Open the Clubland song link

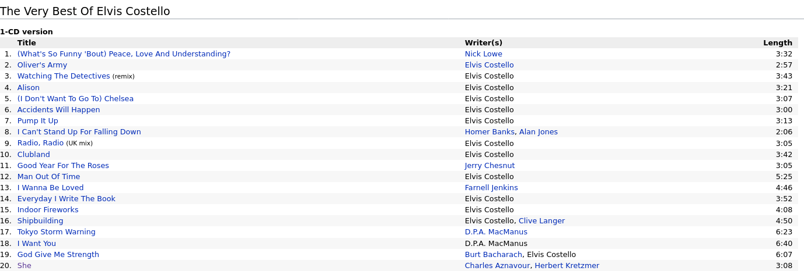coord(34,155)
